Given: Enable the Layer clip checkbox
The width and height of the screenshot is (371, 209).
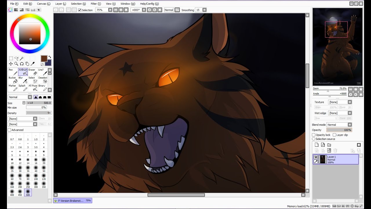Looking at the screenshot, I should pos(334,135).
